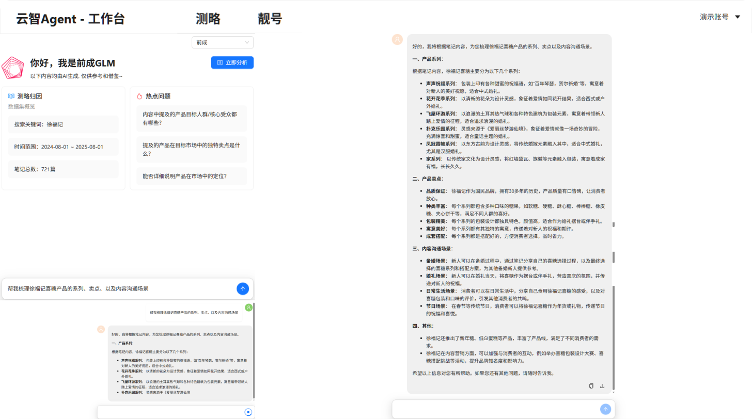Click the orange bot avatar in small chat

101,329
